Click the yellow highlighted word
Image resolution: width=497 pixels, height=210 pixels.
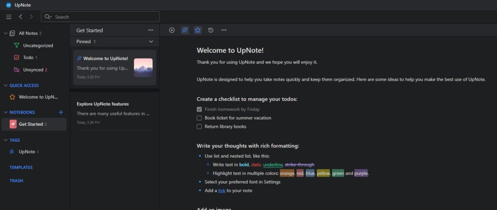(323, 173)
